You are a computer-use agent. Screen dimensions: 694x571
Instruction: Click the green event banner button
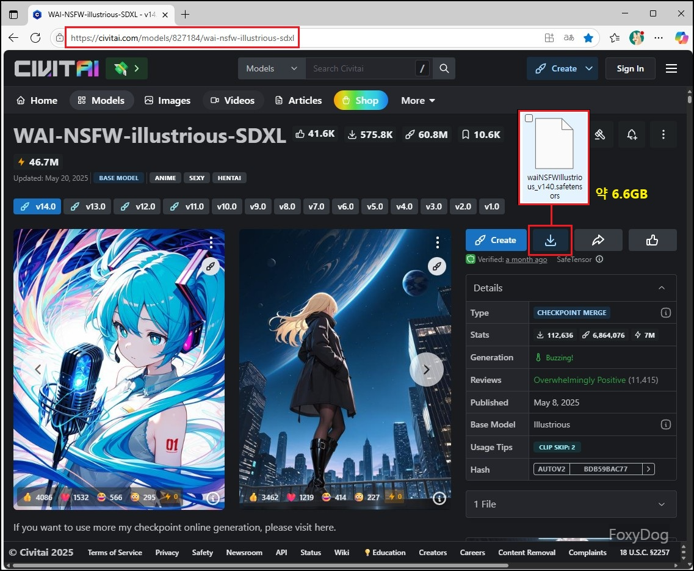pos(126,68)
